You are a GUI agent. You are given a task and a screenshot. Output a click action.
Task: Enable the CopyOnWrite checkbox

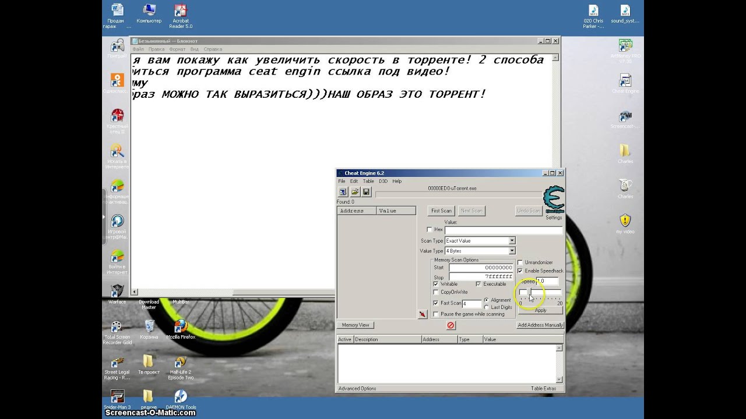point(436,292)
